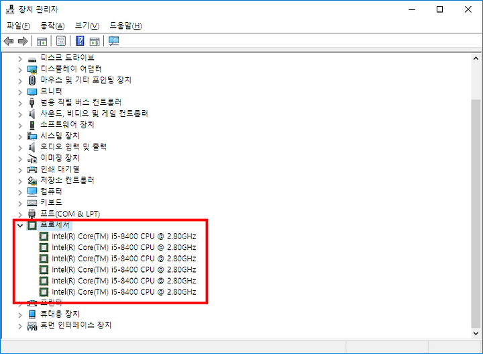This screenshot has height=354, width=483.
Task: Select the '휴먼 인터페이스 장치' label text
Action: [x=76, y=325]
